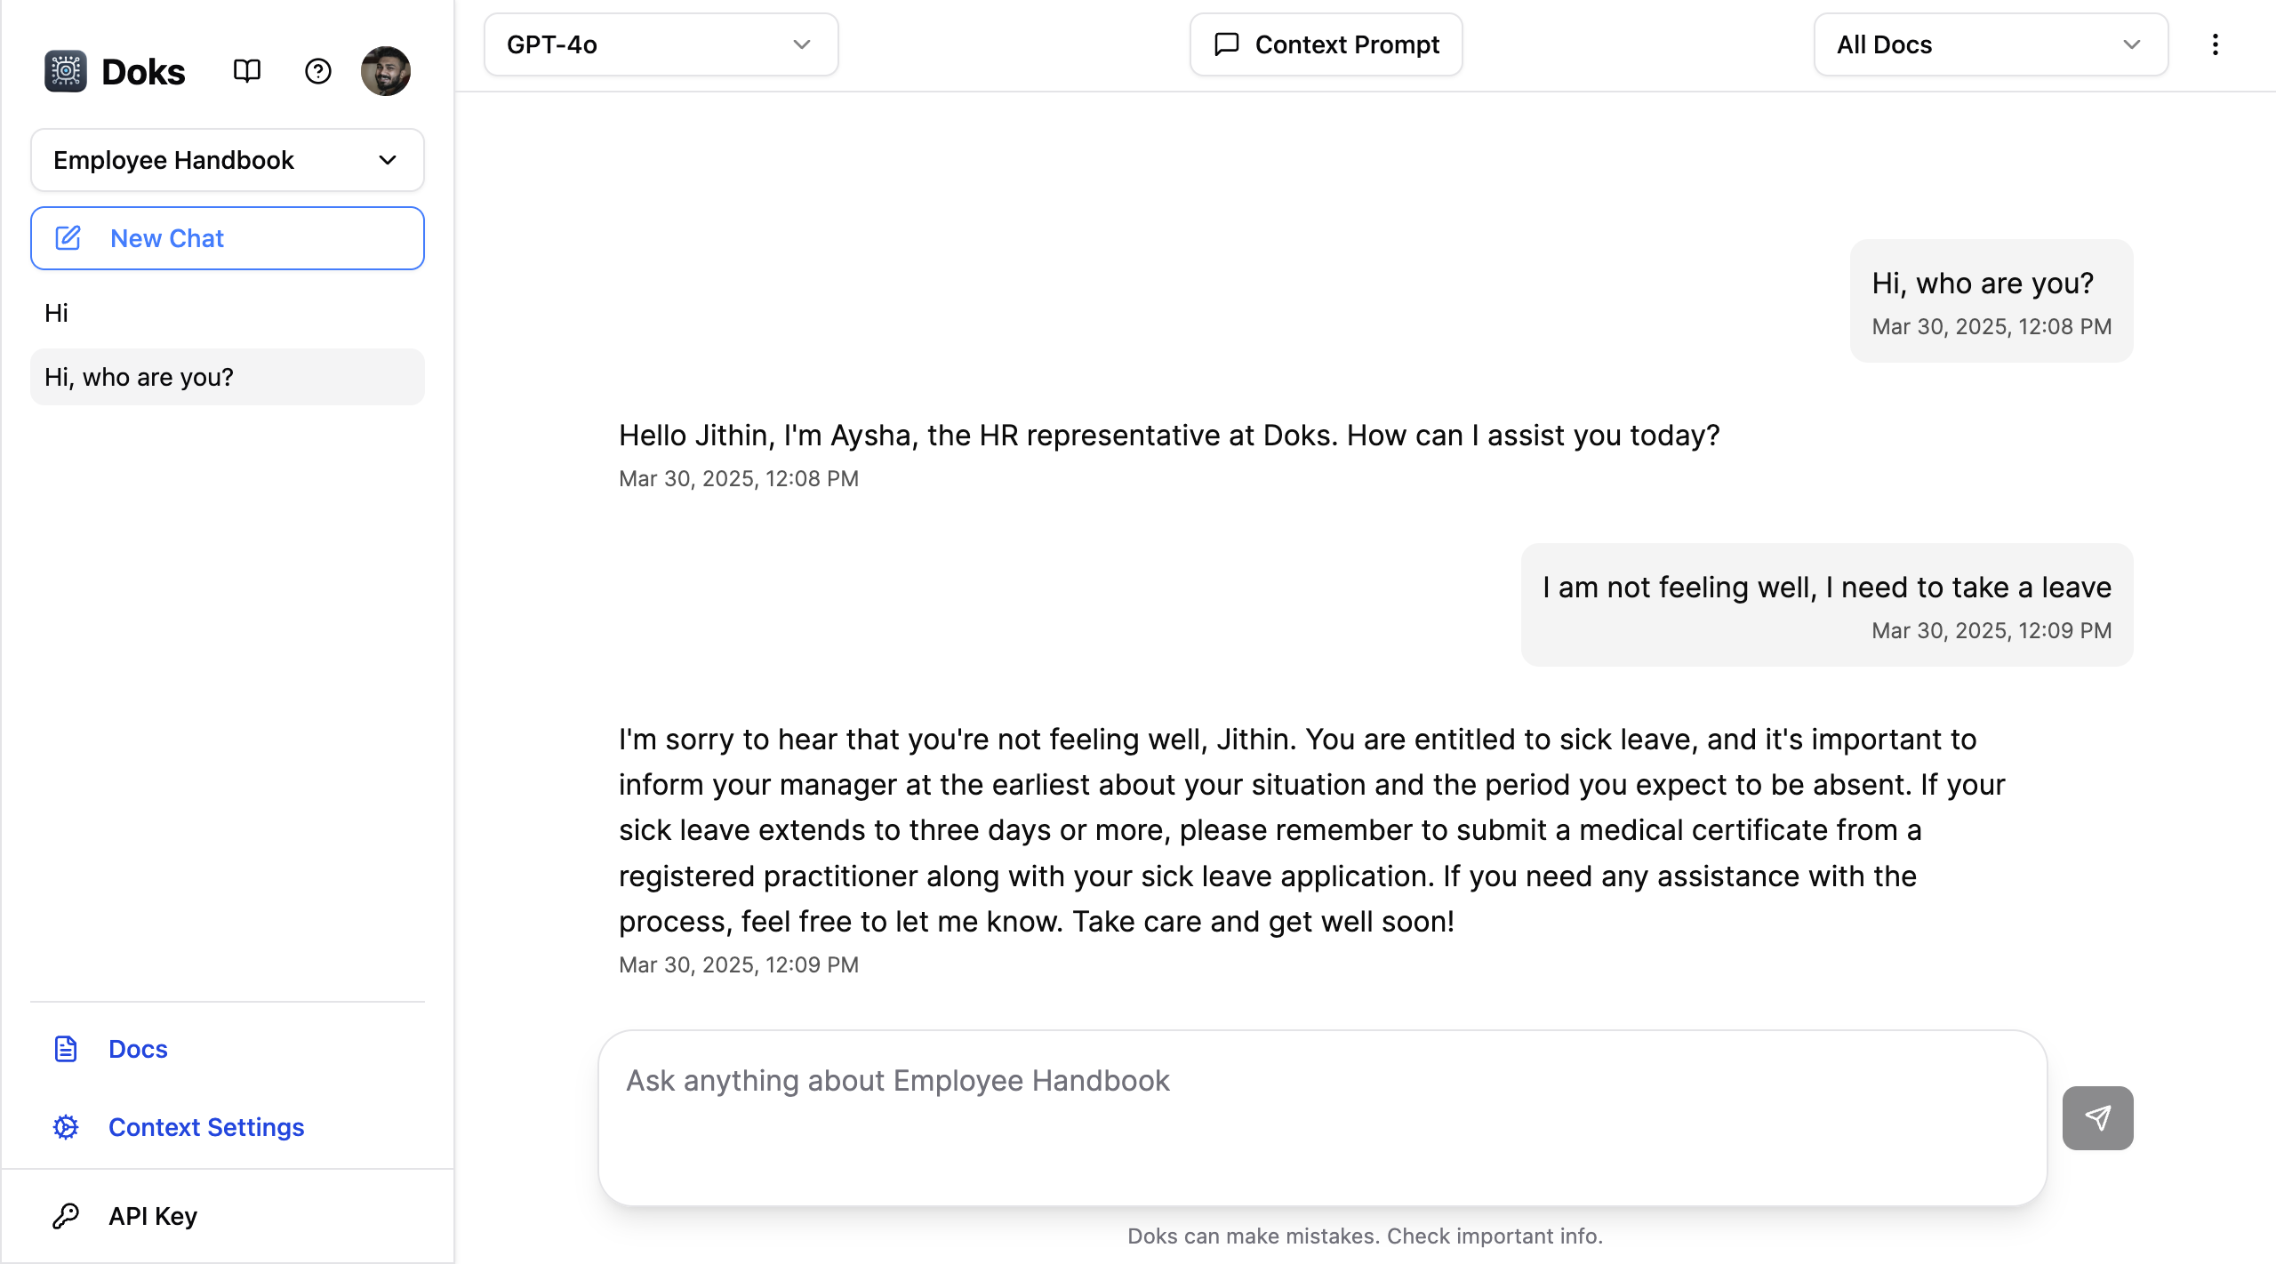Viewport: 2276px width, 1264px height.
Task: Open the Context Prompt button
Action: [1326, 44]
